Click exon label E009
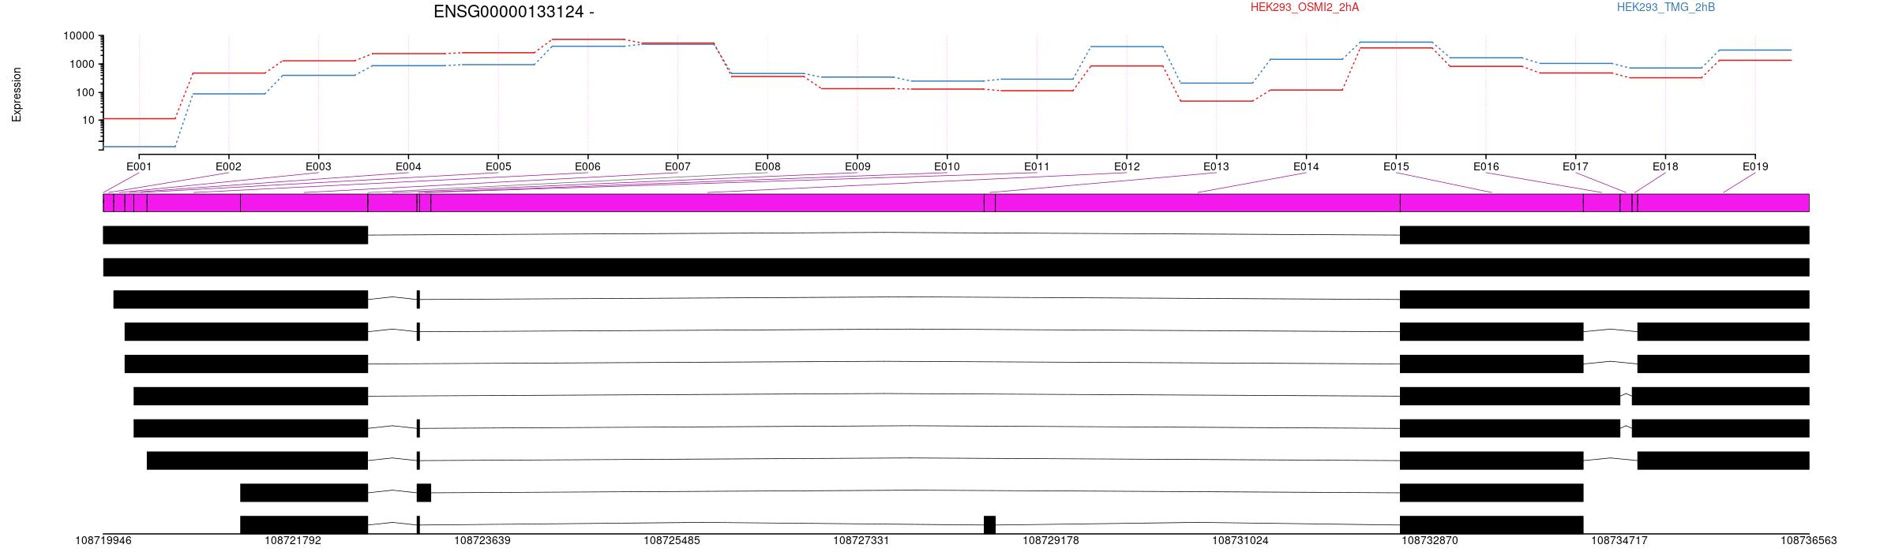The image size is (1895, 552). [x=857, y=166]
